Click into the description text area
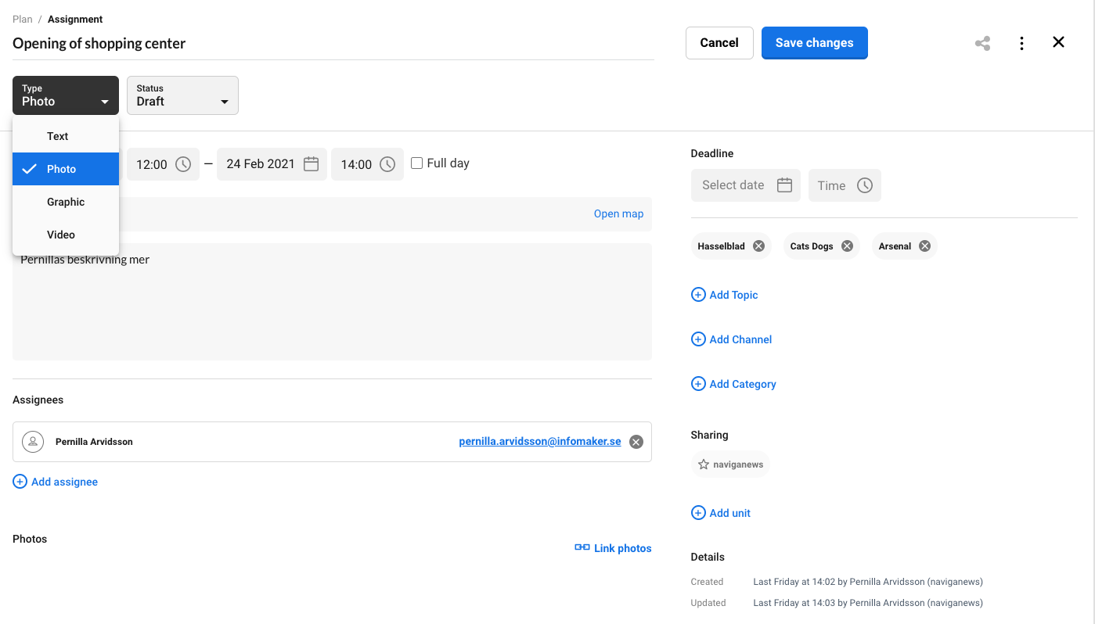Screen dimensions: 1095x624 click(x=332, y=313)
